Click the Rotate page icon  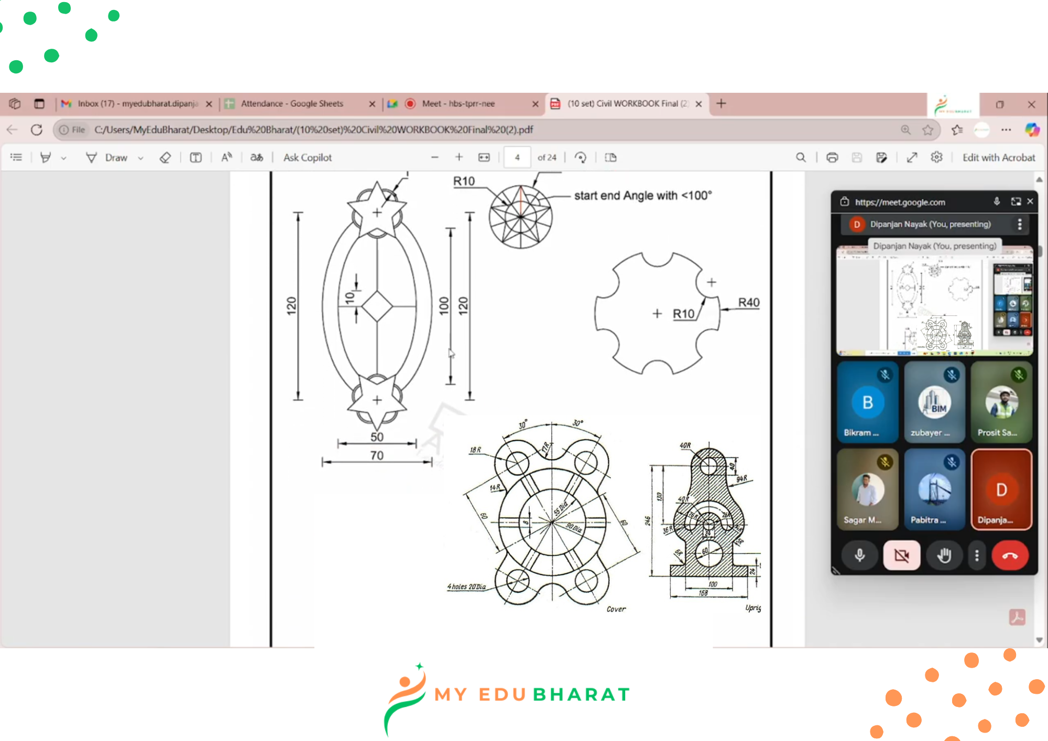tap(580, 158)
